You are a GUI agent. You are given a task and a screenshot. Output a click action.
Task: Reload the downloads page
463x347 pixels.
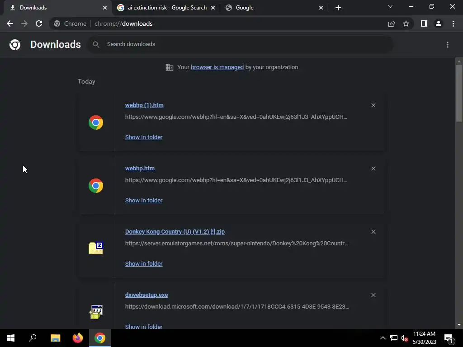(x=39, y=23)
